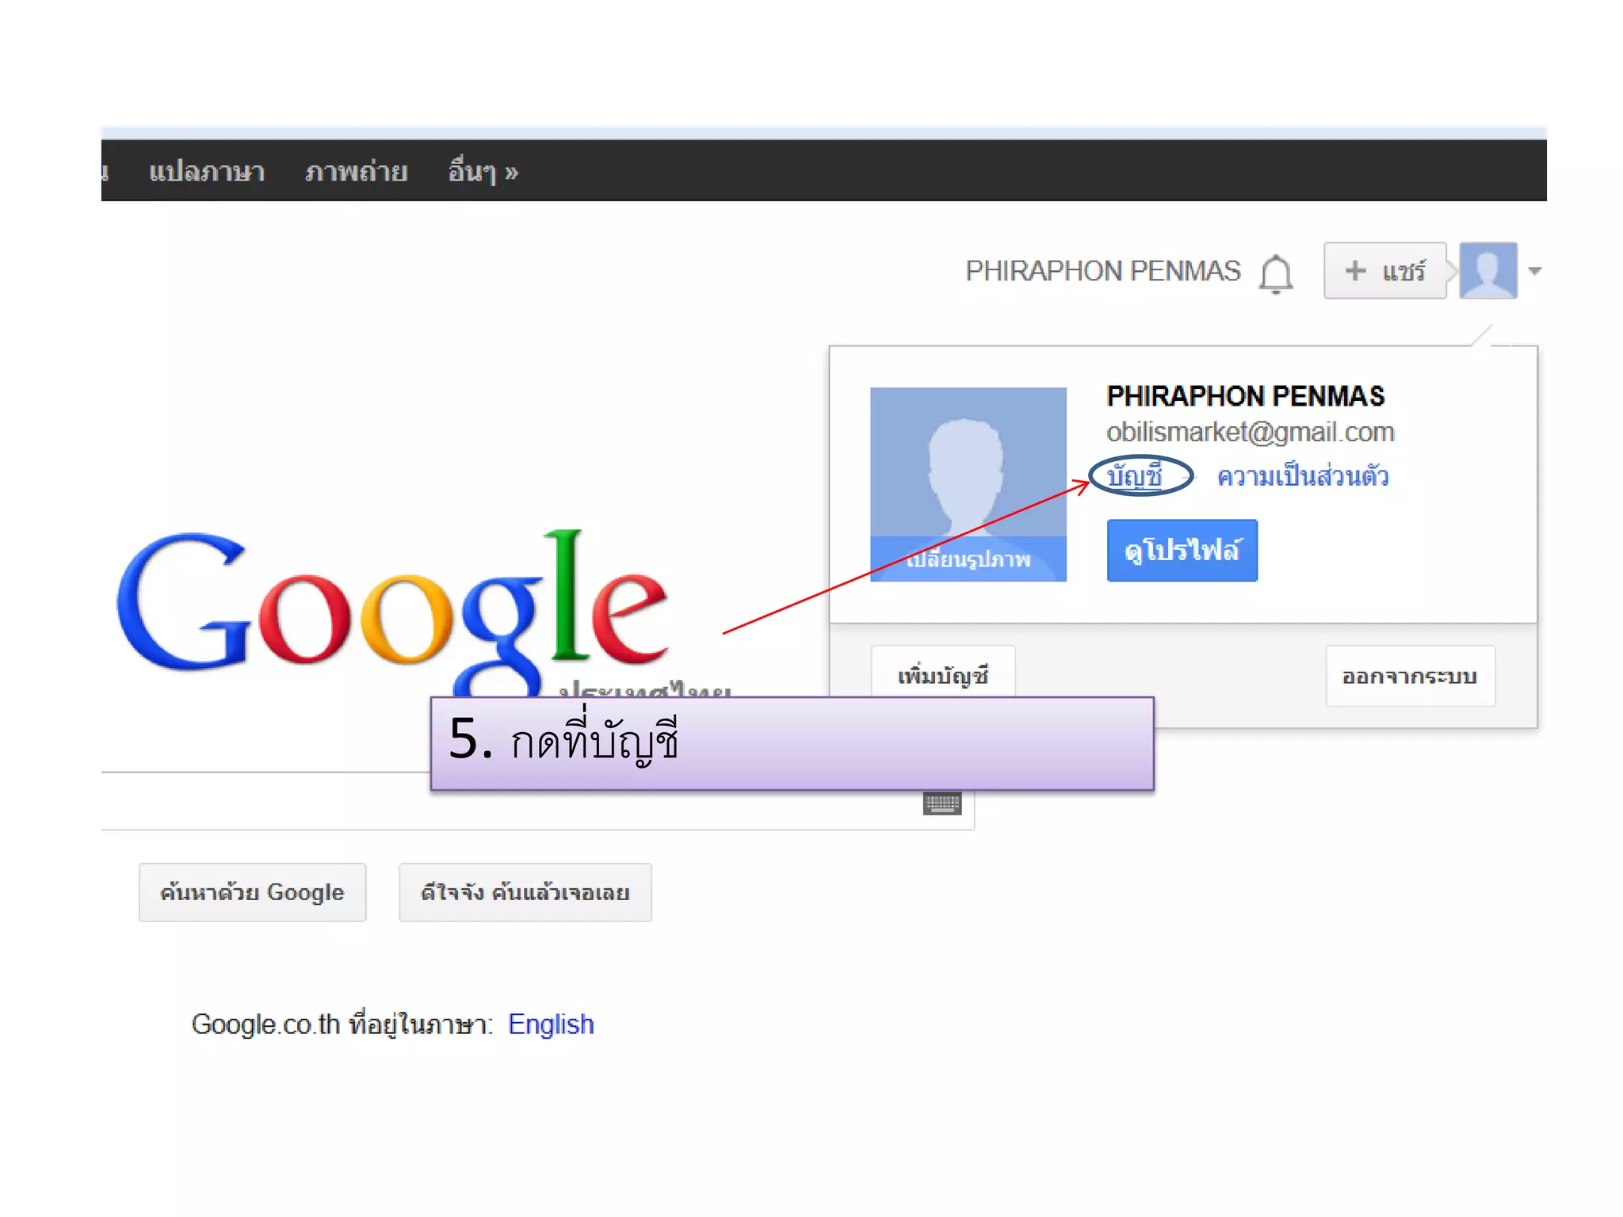Image resolution: width=1623 pixels, height=1217 pixels.
Task: Switch language via the English link
Action: click(x=551, y=1024)
